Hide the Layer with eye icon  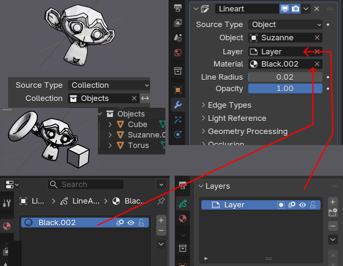302,205
